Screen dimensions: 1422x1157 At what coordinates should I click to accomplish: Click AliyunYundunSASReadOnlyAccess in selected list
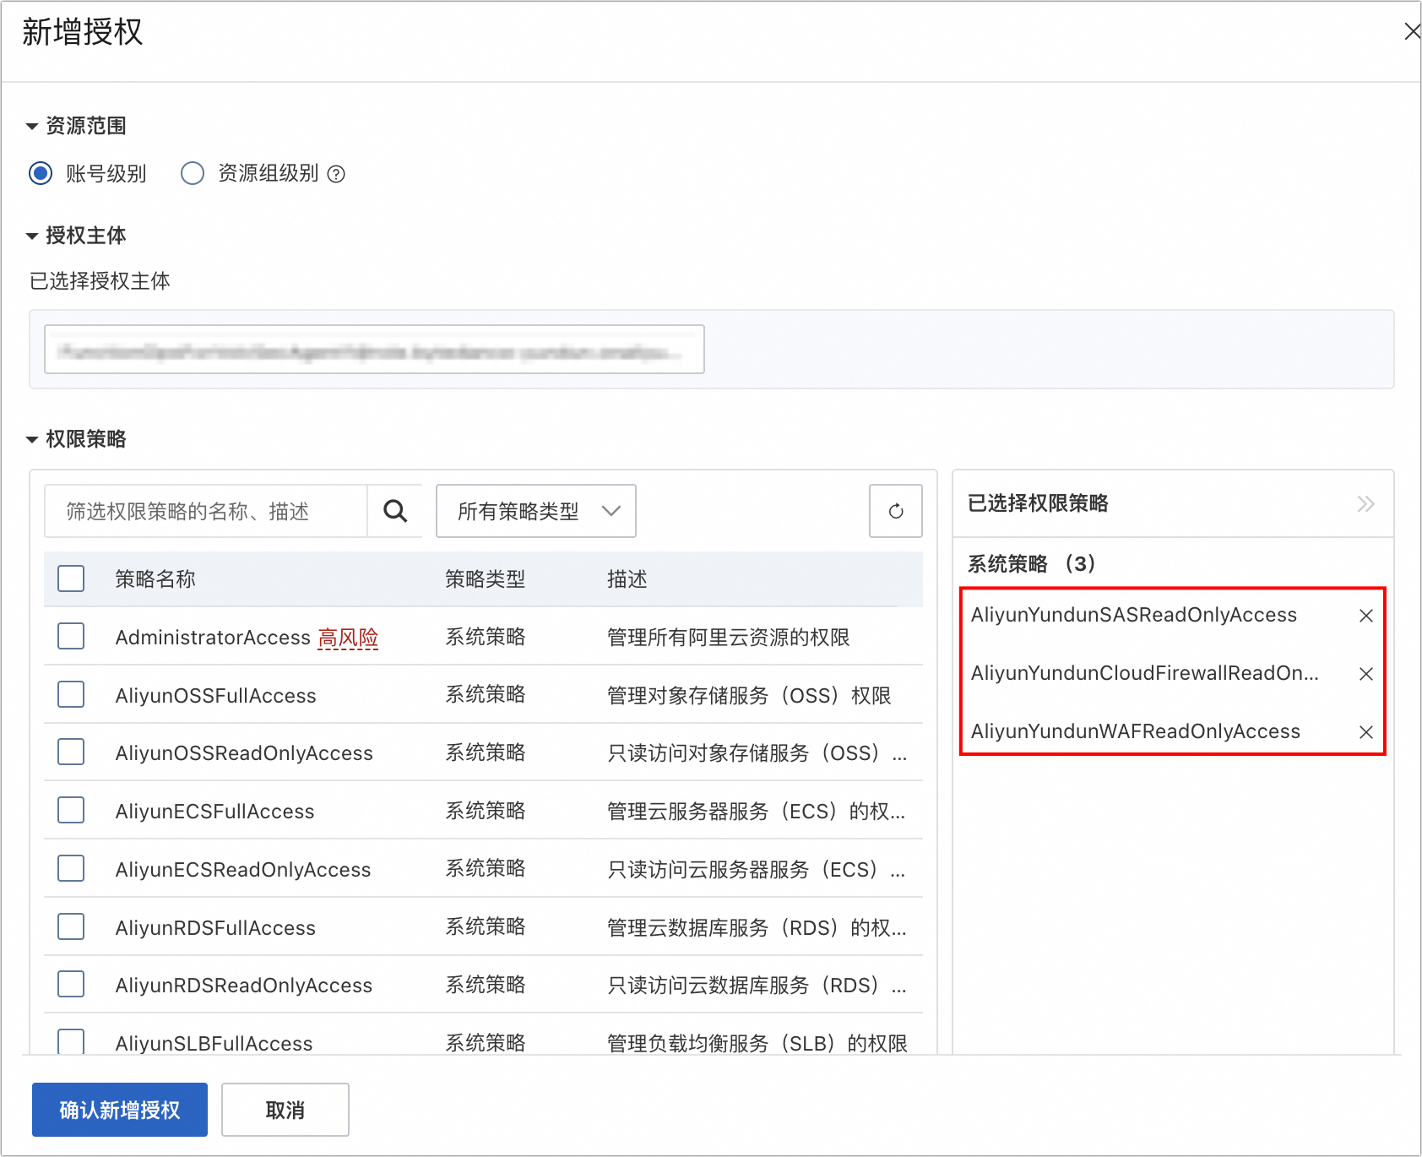[x=1134, y=615]
